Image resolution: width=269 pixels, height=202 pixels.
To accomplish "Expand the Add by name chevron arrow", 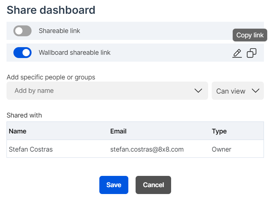I will click(198, 91).
